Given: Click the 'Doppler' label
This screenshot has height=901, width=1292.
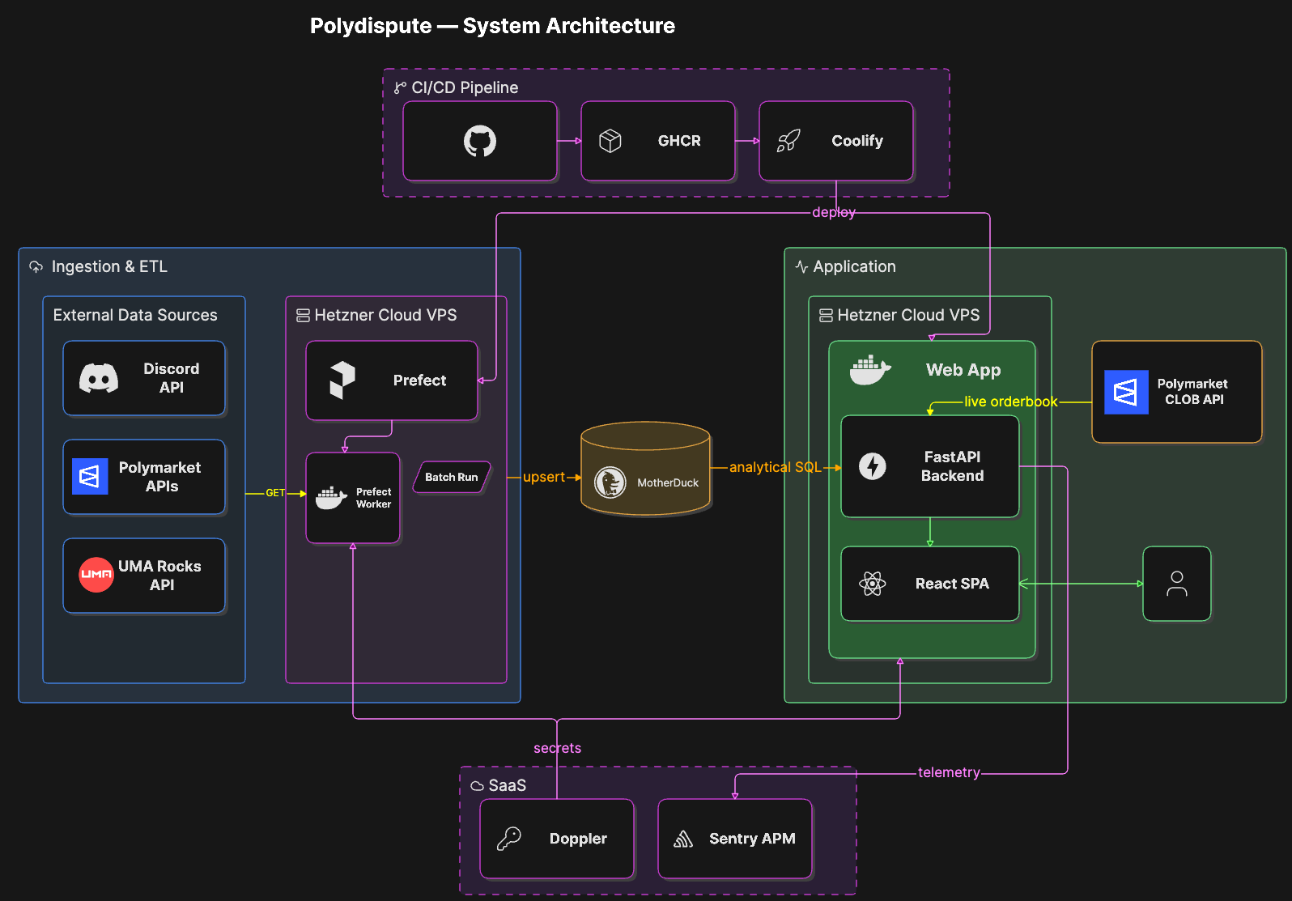Looking at the screenshot, I should 578,839.
